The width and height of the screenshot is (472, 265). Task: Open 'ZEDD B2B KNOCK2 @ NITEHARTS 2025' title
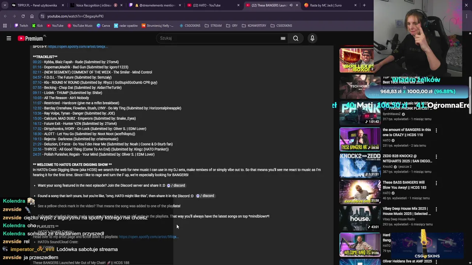[407, 159]
